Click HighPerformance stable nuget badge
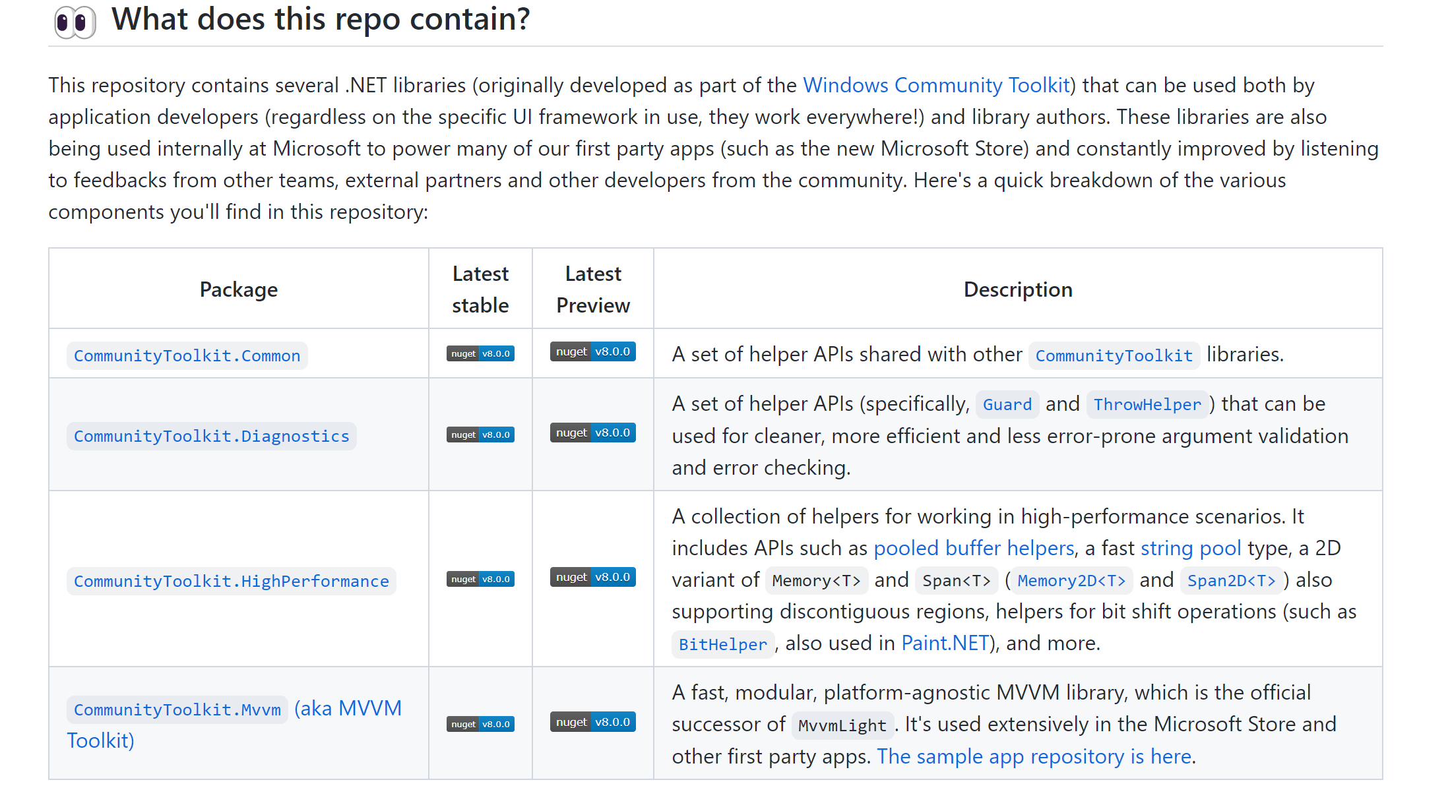1450x811 pixels. [480, 579]
